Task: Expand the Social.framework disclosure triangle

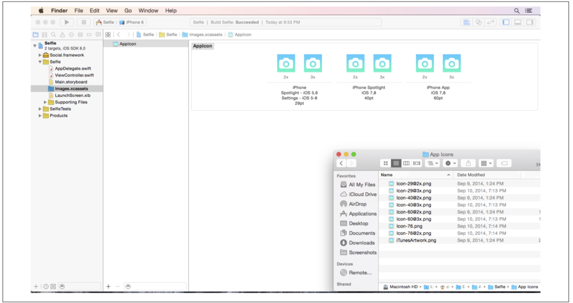Action: click(40, 55)
